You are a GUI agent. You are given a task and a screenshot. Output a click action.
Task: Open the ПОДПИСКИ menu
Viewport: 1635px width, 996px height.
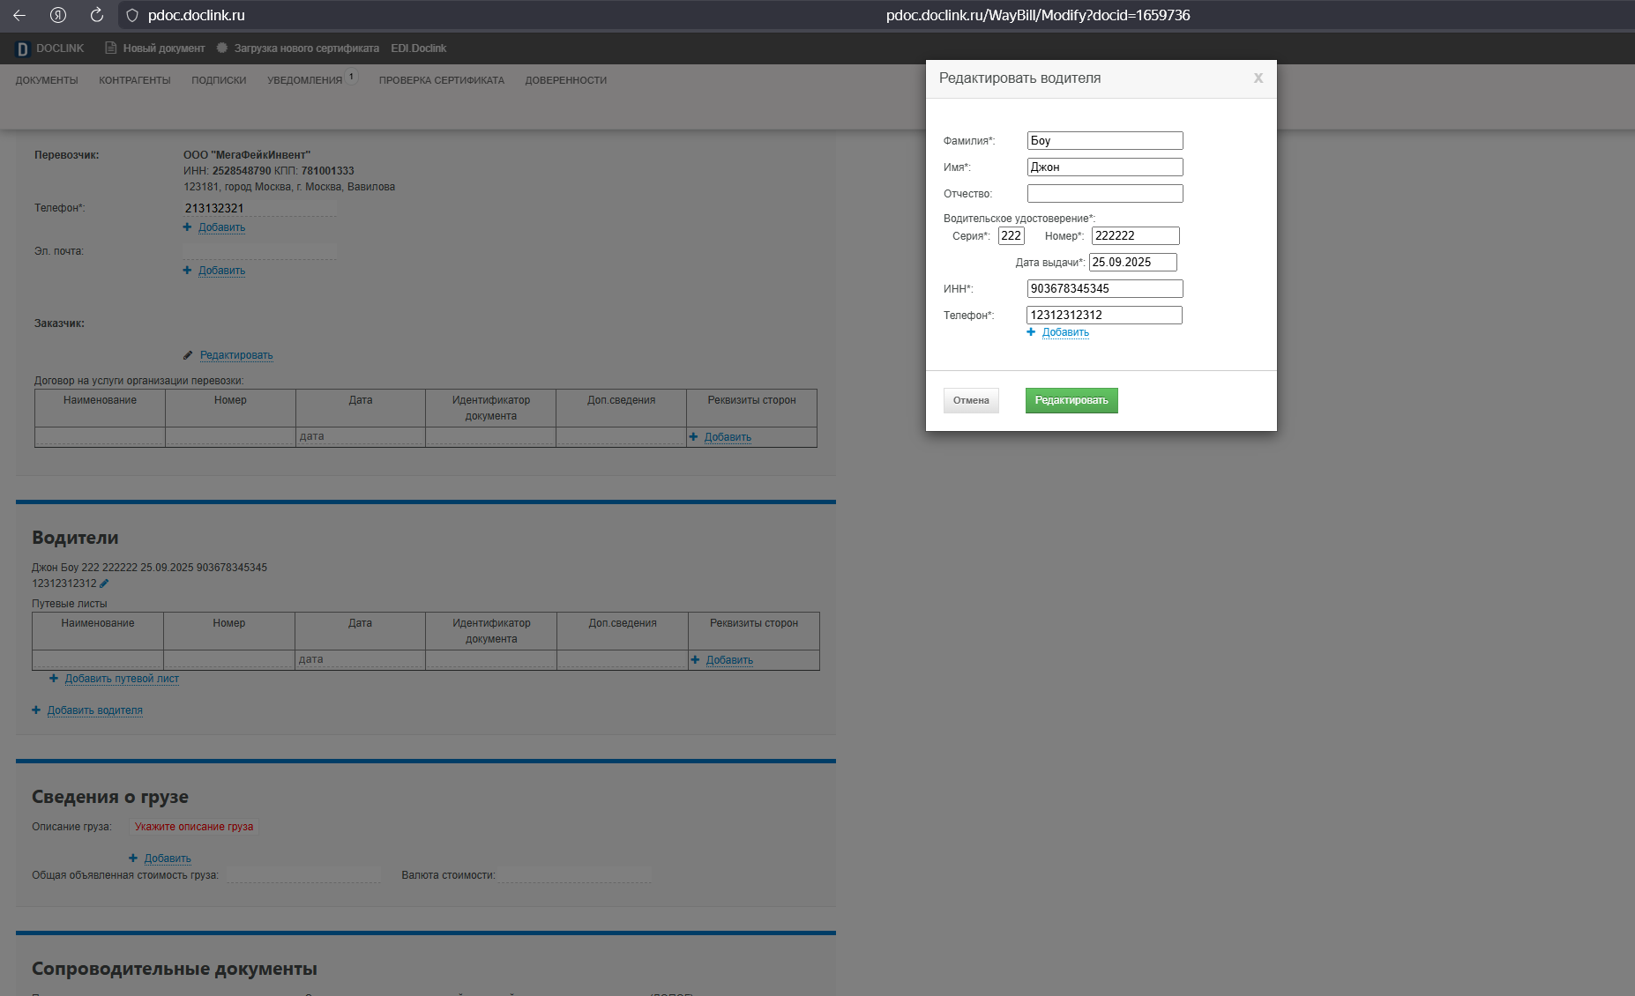(x=219, y=80)
